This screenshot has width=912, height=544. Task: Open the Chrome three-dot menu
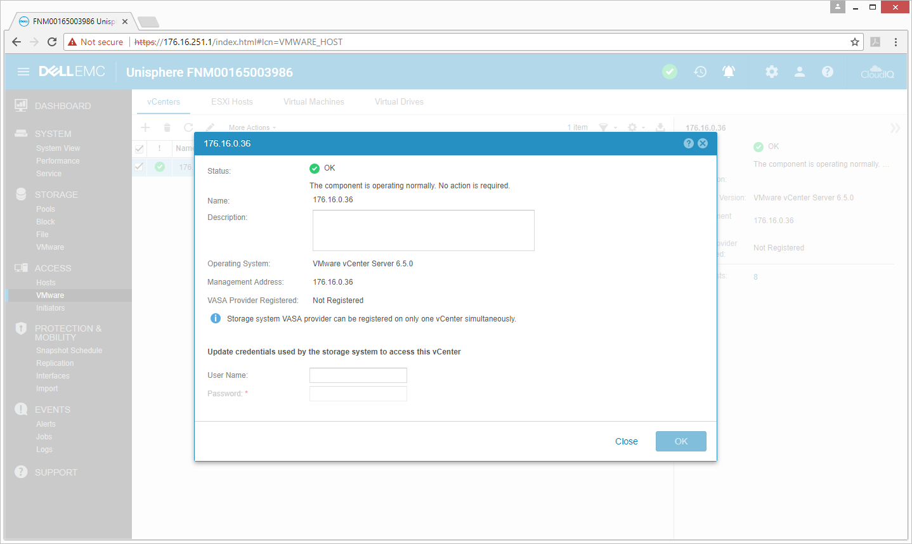896,42
